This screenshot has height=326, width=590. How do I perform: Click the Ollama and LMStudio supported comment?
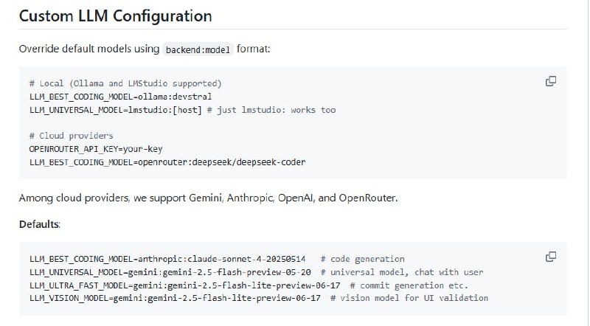coord(125,84)
